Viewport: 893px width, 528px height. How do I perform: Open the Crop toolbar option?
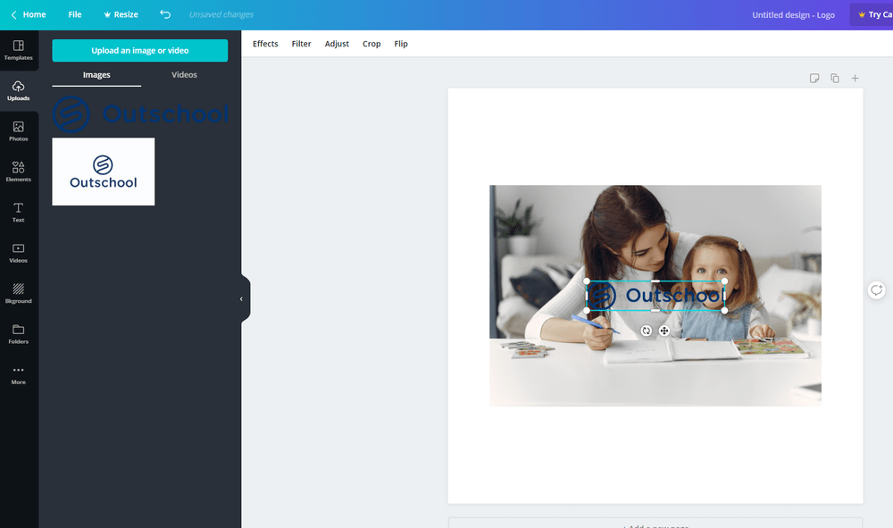coord(371,44)
